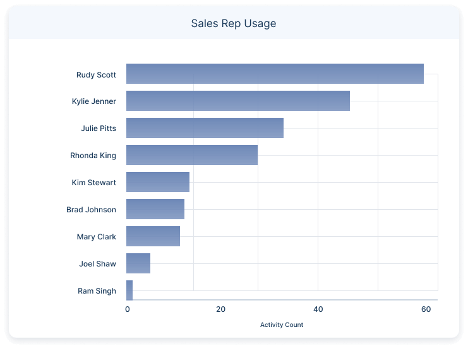Click the Ram Singh bar
Screen dimensions: 468x349
(129, 290)
